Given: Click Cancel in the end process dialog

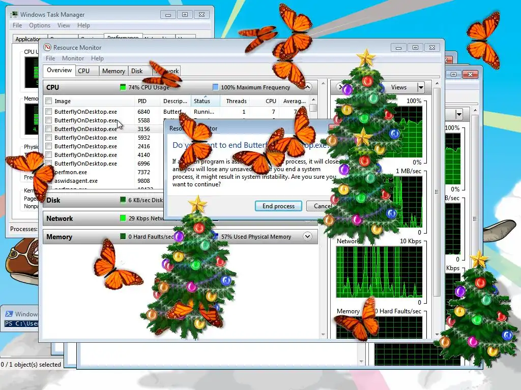Looking at the screenshot, I should coord(321,206).
